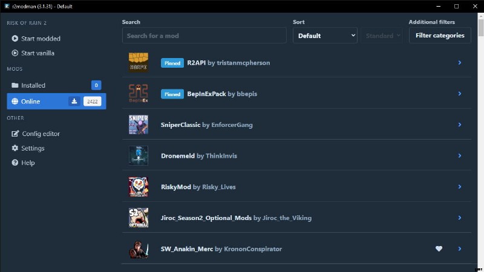The image size is (484, 272).
Task: Click the download icon next to Online
Action: click(74, 101)
